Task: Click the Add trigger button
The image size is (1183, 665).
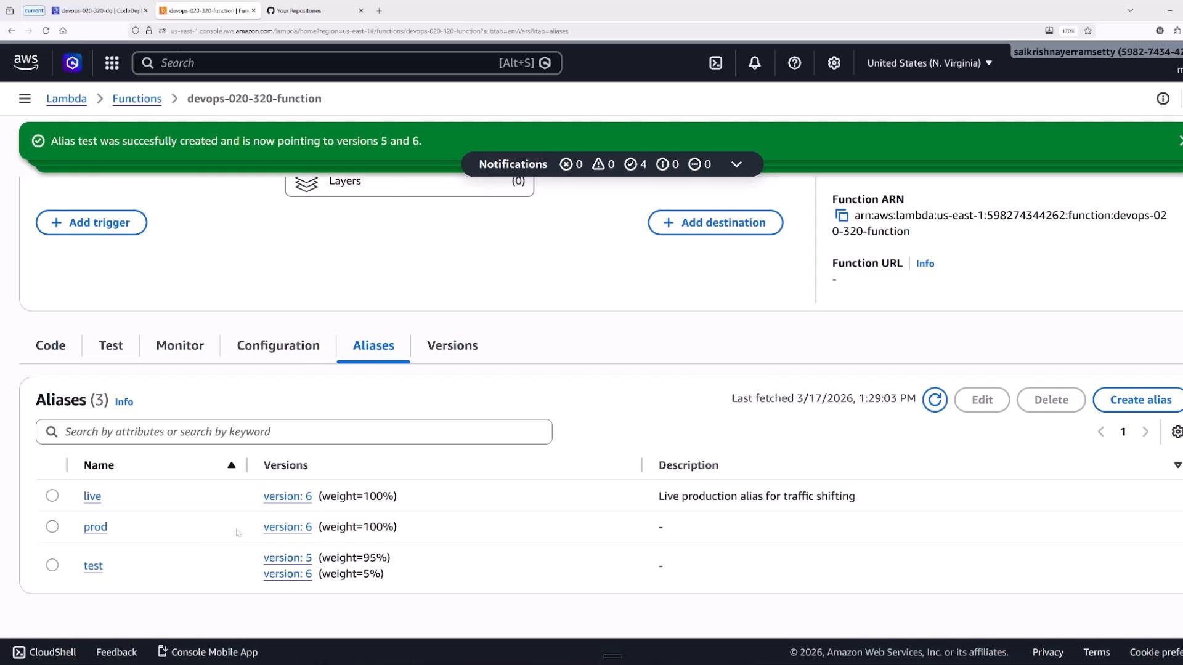Action: [x=91, y=222]
